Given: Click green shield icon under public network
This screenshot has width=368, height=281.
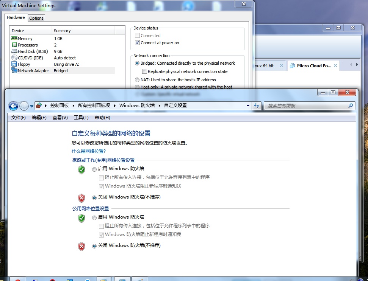Looking at the screenshot, I should click(x=81, y=218).
